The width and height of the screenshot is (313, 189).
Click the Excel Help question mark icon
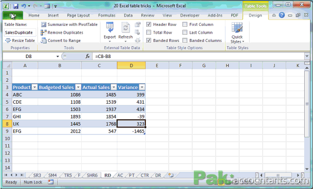(x=282, y=15)
